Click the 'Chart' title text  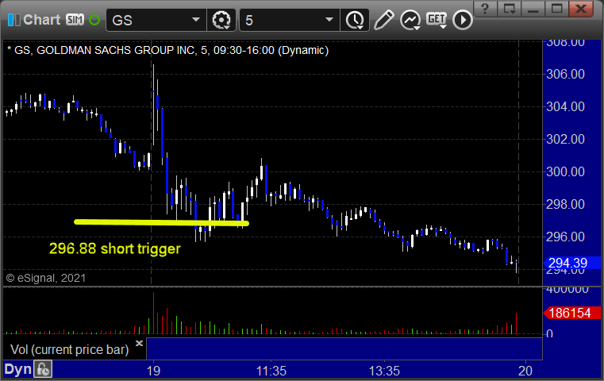[x=41, y=20]
